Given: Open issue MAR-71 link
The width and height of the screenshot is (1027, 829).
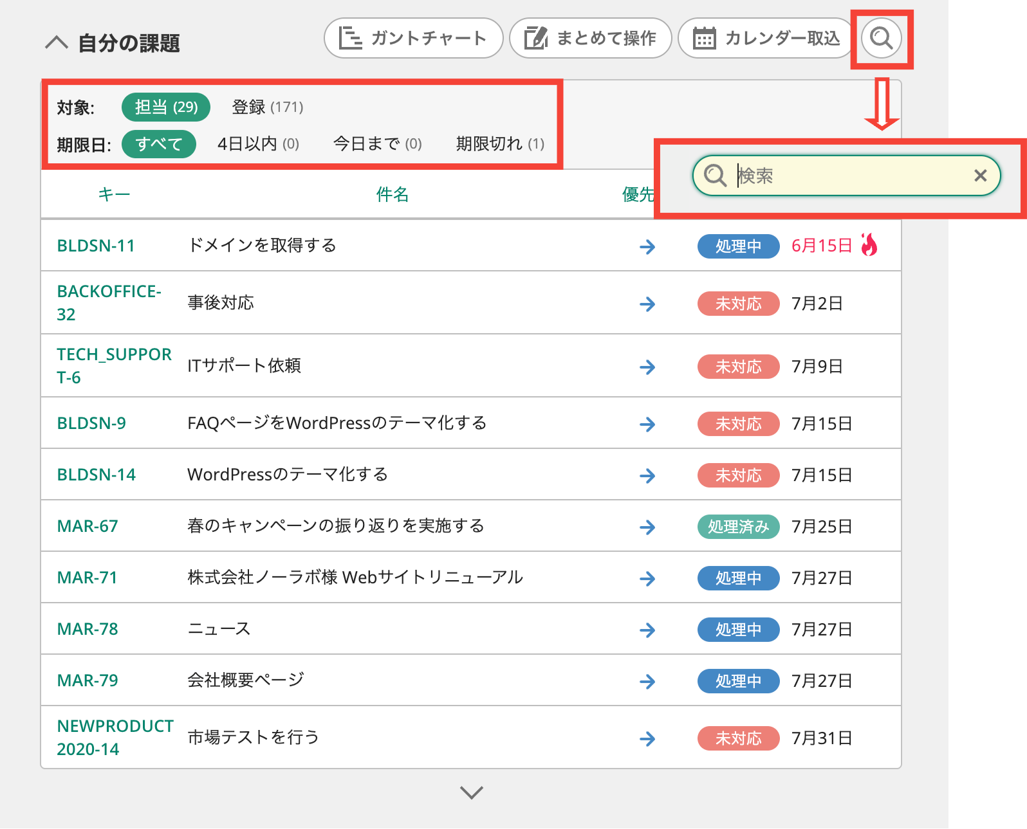Looking at the screenshot, I should click(x=87, y=578).
